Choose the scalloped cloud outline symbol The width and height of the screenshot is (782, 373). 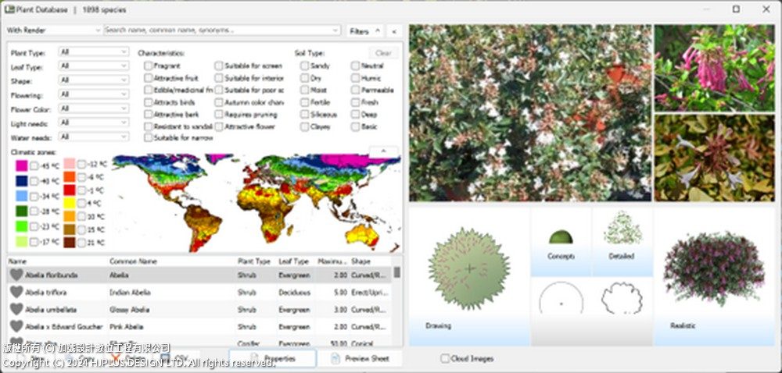click(622, 298)
